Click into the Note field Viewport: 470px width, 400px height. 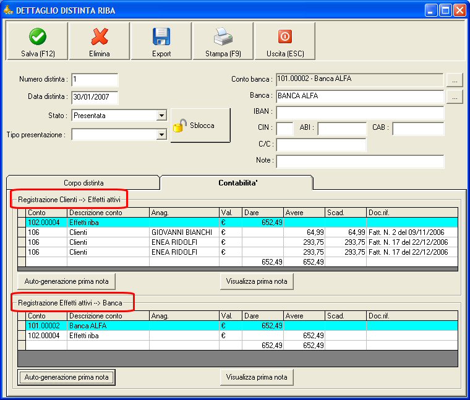pyautogui.click(x=360, y=161)
